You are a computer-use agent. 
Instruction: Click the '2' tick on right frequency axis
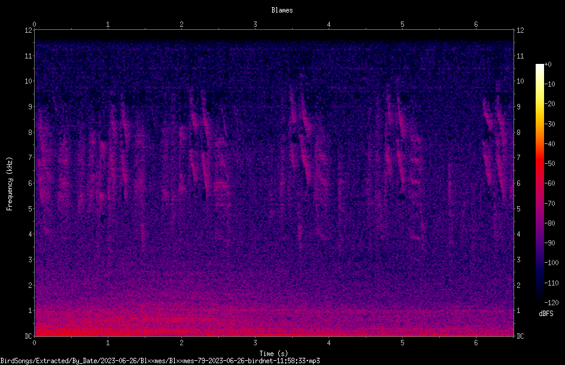pos(518,285)
